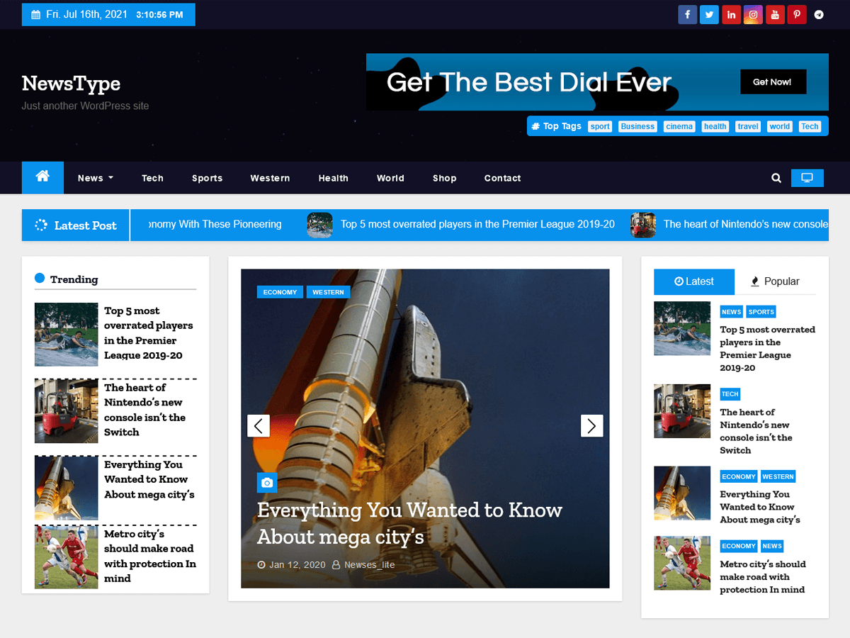Open the Contact menu item

tap(502, 178)
